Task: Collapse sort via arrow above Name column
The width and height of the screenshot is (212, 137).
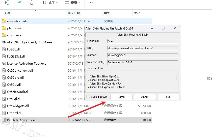Action: [x=35, y=10]
